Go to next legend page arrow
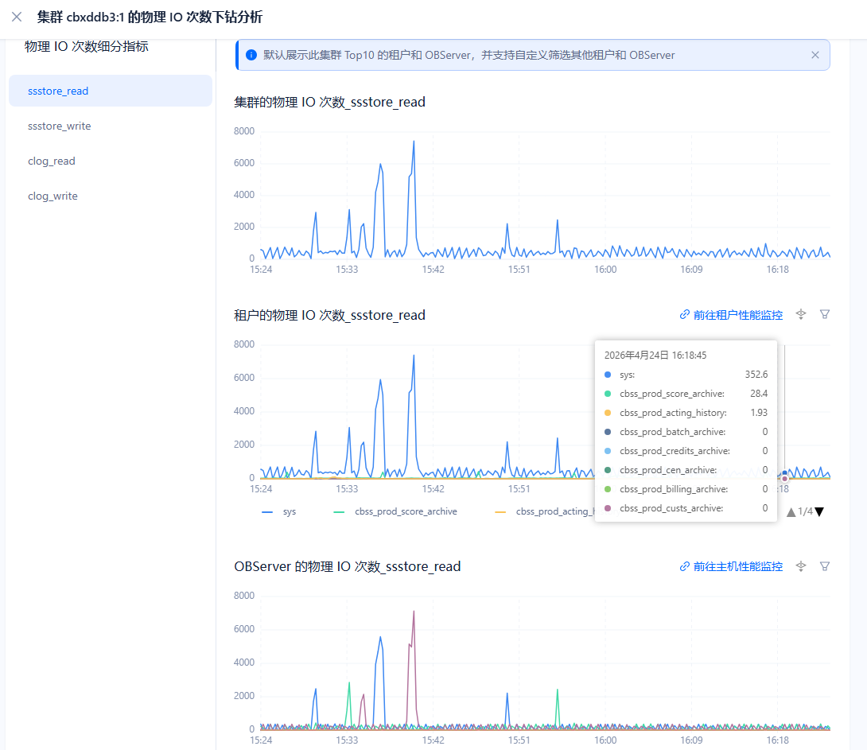Image resolution: width=867 pixels, height=750 pixels. click(819, 511)
